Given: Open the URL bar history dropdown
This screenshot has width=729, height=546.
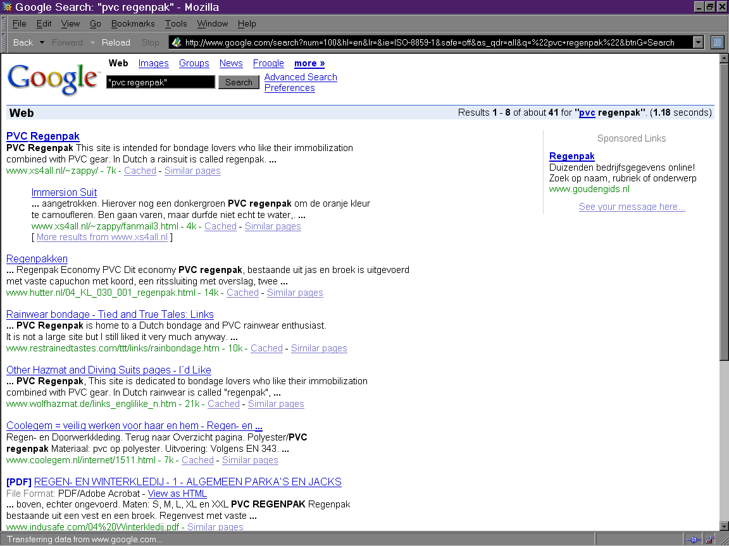Looking at the screenshot, I should 699,42.
